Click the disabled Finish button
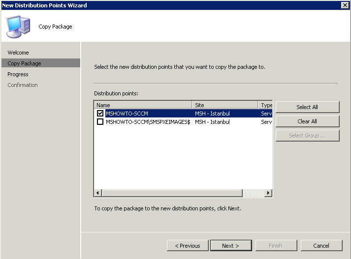The image size is (351, 259). [276, 246]
